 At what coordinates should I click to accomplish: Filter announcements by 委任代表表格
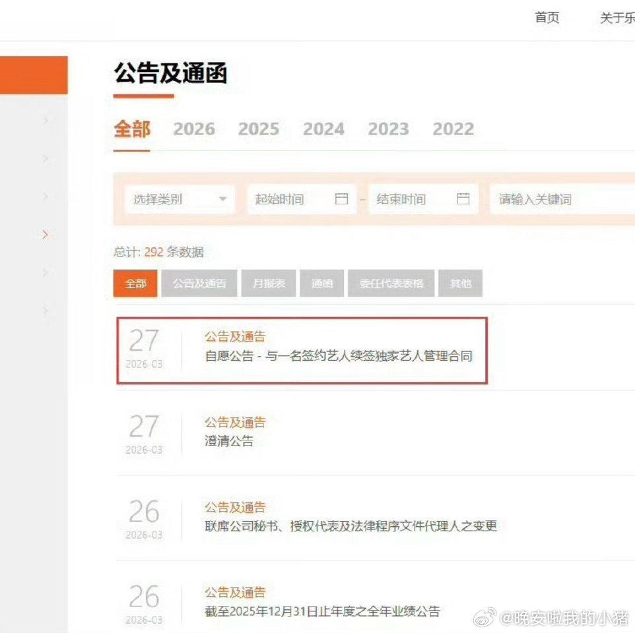click(391, 283)
